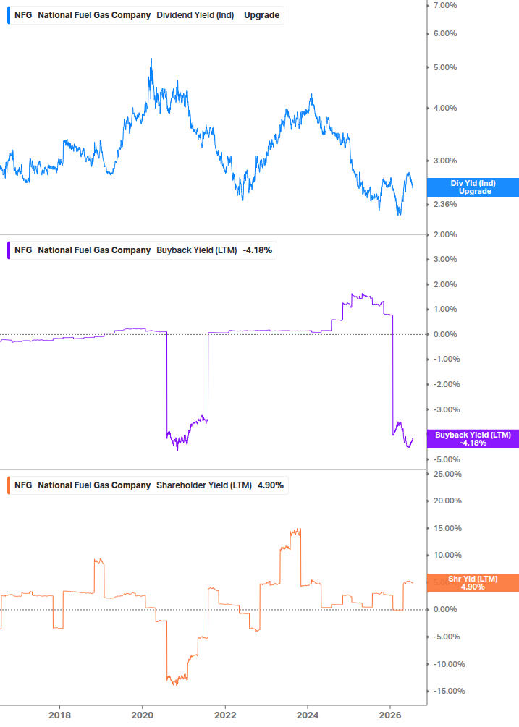Click the blue Div Yld (Ind) Upgrade axis tag
The width and height of the screenshot is (519, 727).
pyautogui.click(x=473, y=187)
